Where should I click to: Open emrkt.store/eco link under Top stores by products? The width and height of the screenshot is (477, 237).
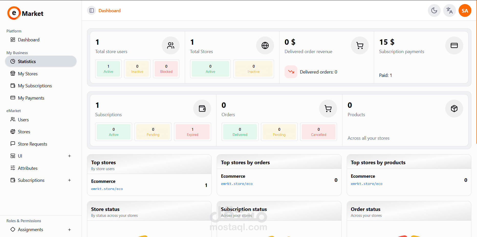click(366, 184)
